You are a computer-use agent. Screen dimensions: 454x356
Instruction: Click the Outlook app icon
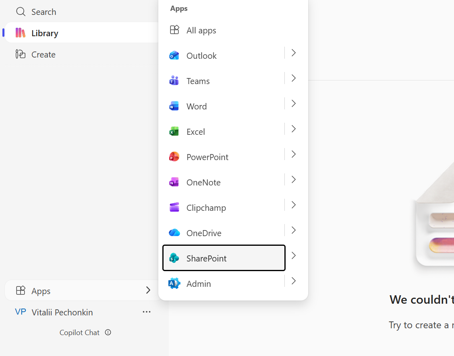174,55
